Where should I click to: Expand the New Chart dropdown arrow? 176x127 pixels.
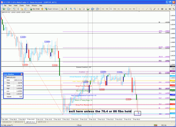5,9
